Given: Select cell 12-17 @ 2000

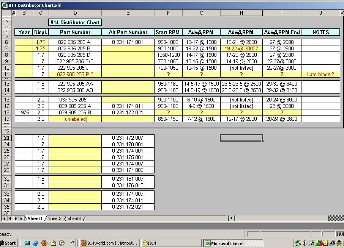Looking at the screenshot, I should coord(241,119).
